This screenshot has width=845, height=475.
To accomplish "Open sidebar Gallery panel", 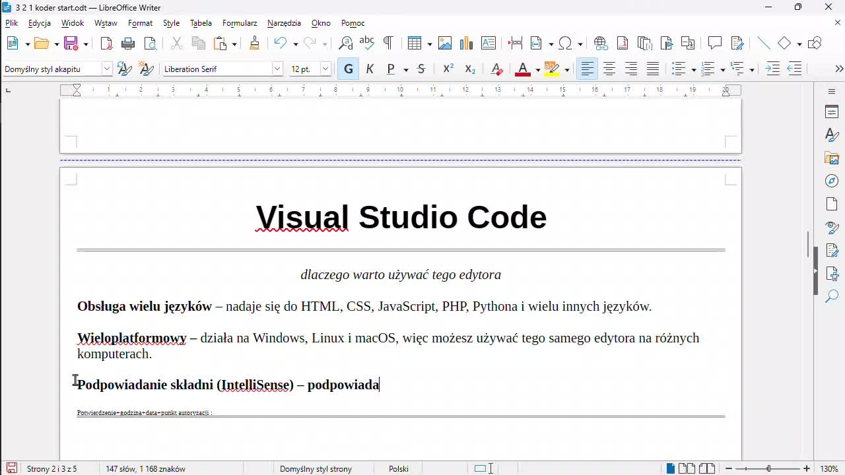I will point(832,158).
